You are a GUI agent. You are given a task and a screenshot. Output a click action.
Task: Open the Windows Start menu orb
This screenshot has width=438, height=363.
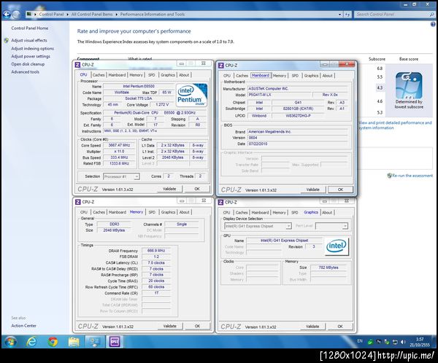(10, 341)
